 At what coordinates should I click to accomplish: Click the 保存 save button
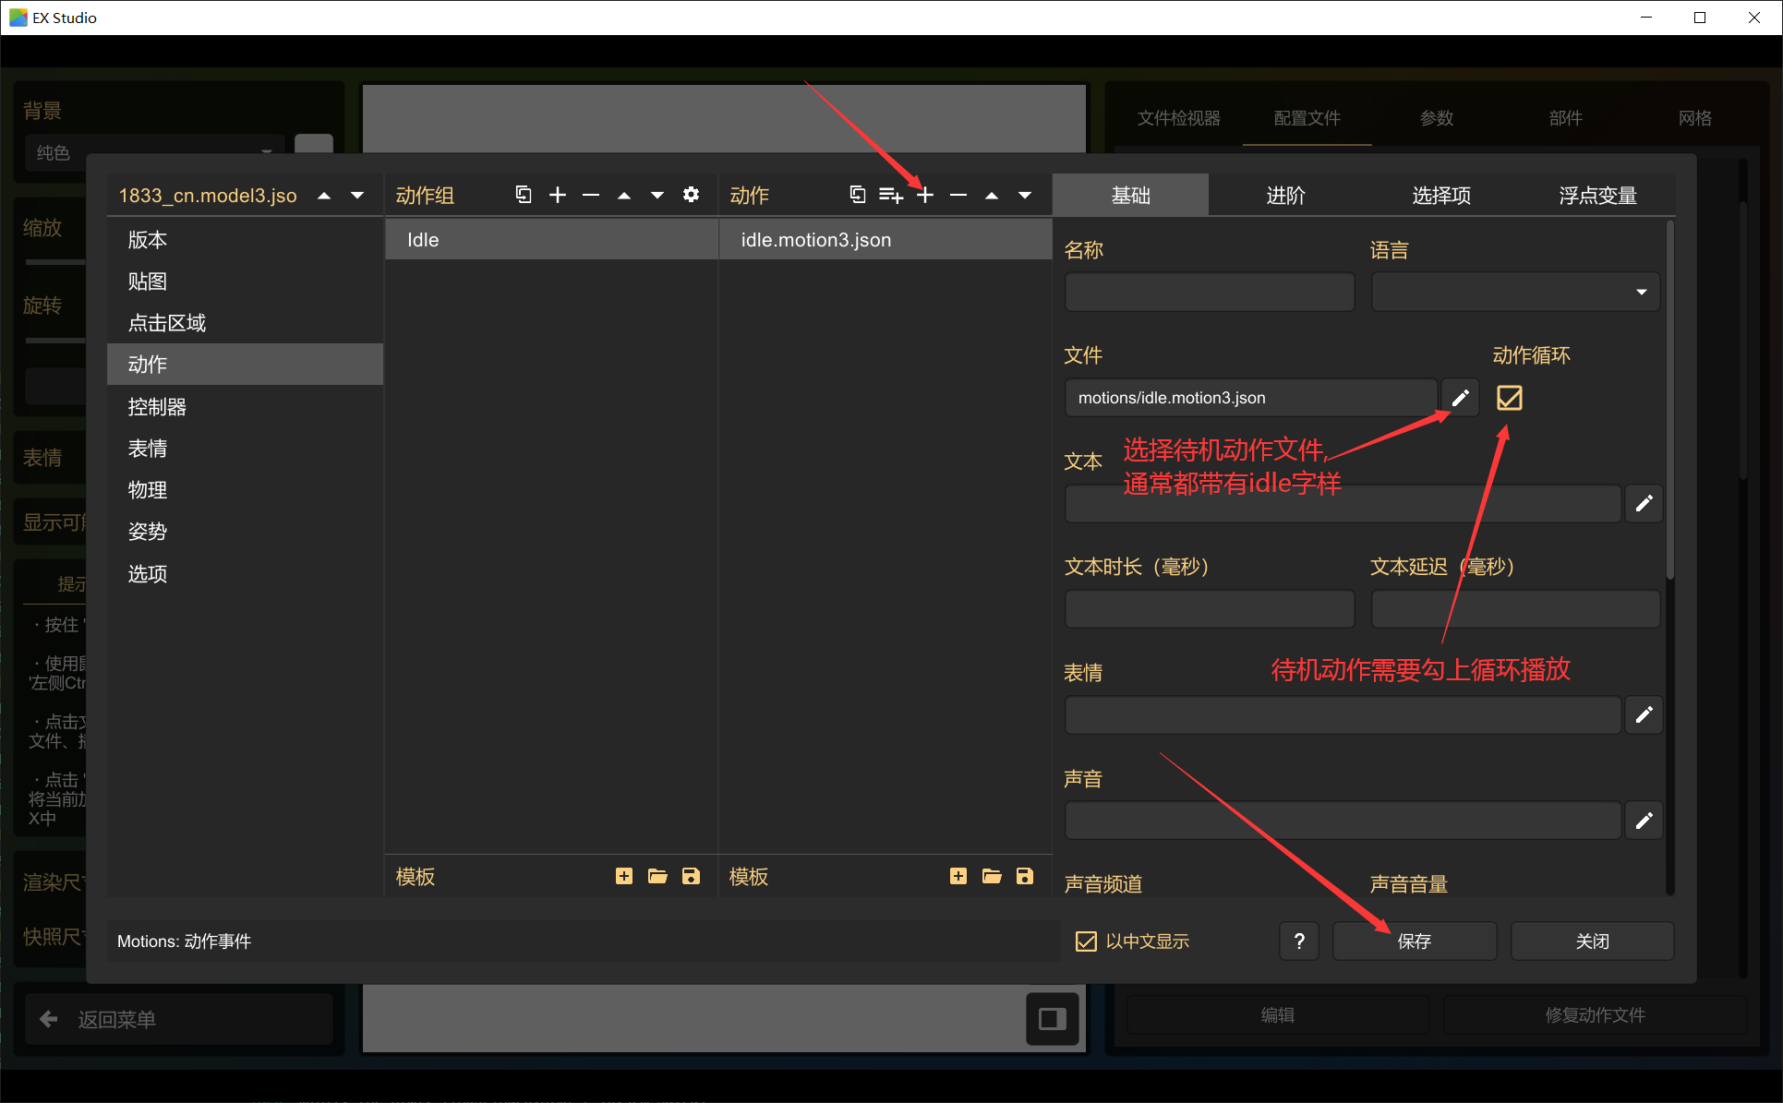pyautogui.click(x=1415, y=941)
